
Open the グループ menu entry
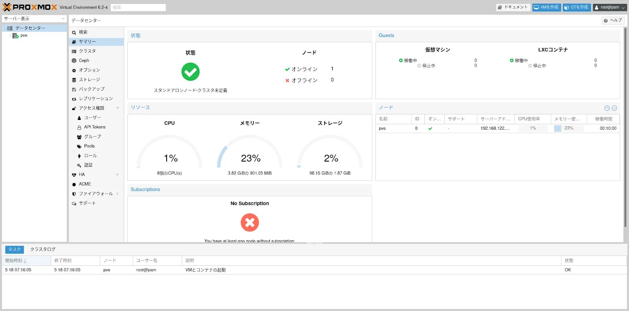[96, 136]
